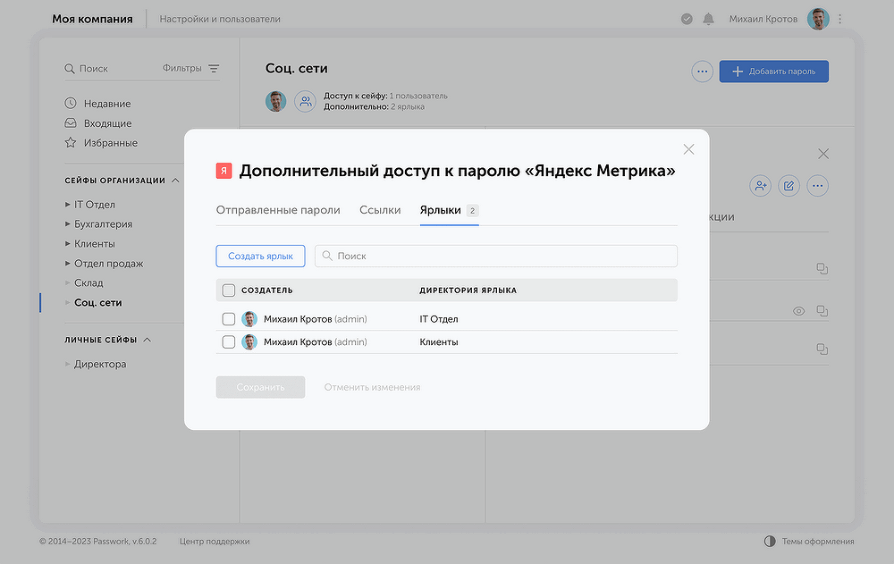894x564 pixels.
Task: Click the edit pencil icon in right panel
Action: click(789, 186)
